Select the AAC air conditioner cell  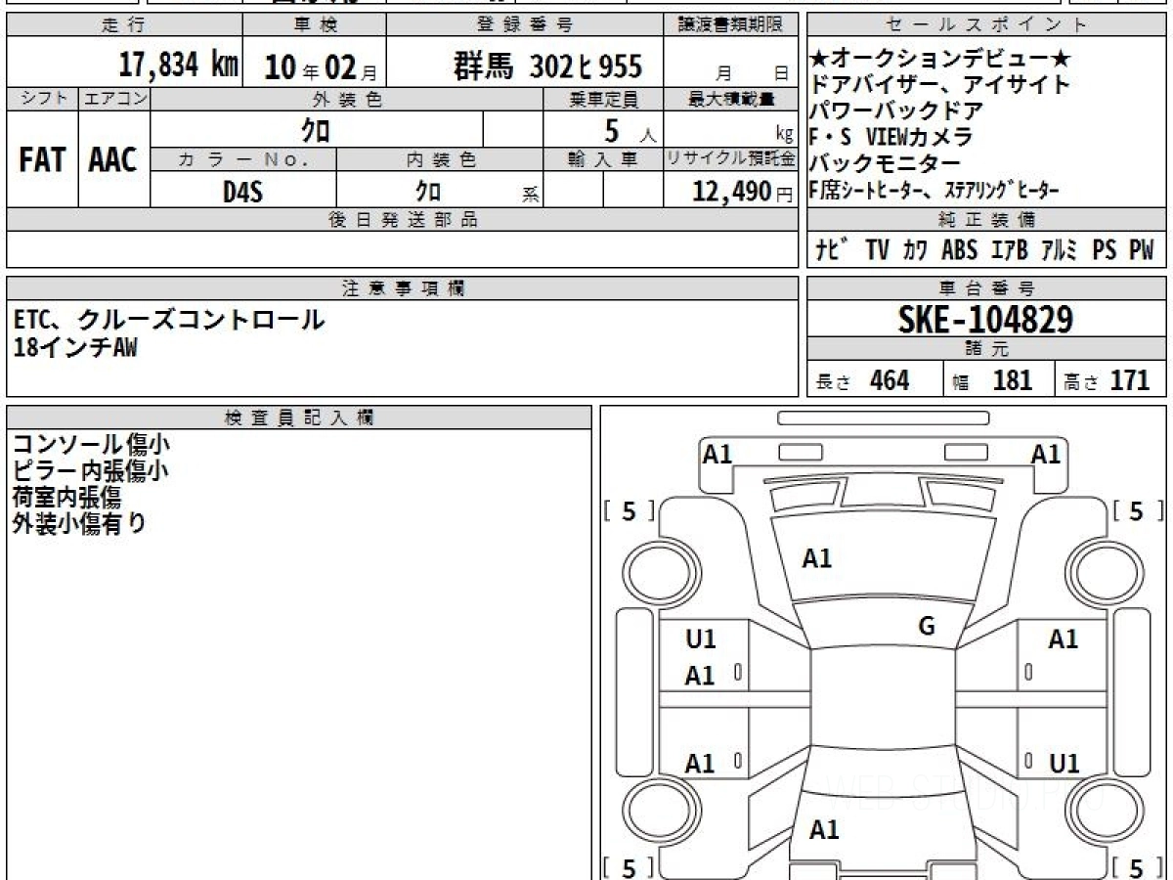coord(113,160)
